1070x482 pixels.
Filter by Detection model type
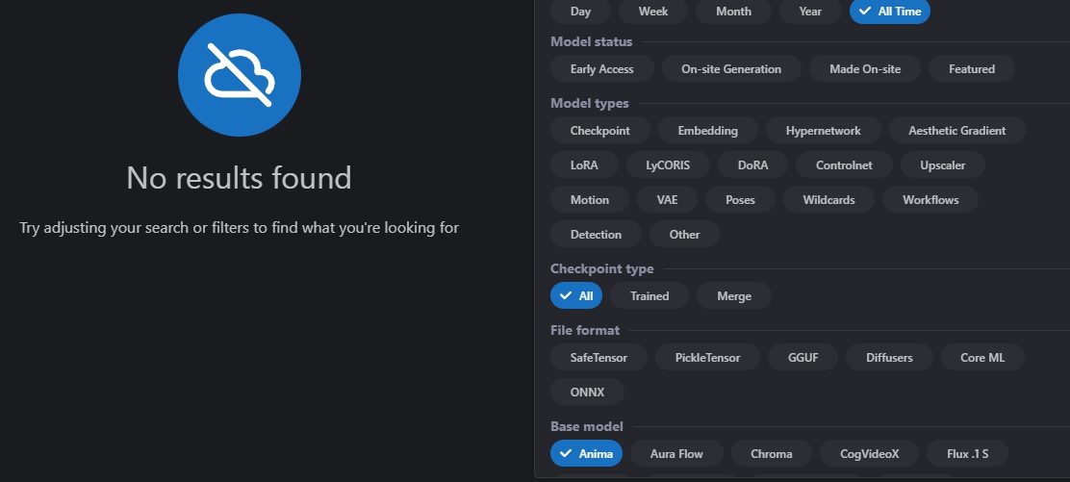(596, 234)
